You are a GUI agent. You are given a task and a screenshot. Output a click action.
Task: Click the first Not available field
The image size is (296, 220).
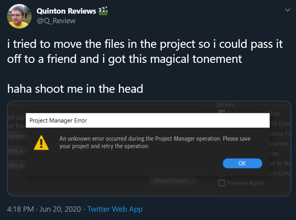[x=17, y=151]
